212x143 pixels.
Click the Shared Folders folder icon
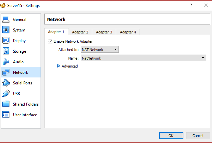6,104
